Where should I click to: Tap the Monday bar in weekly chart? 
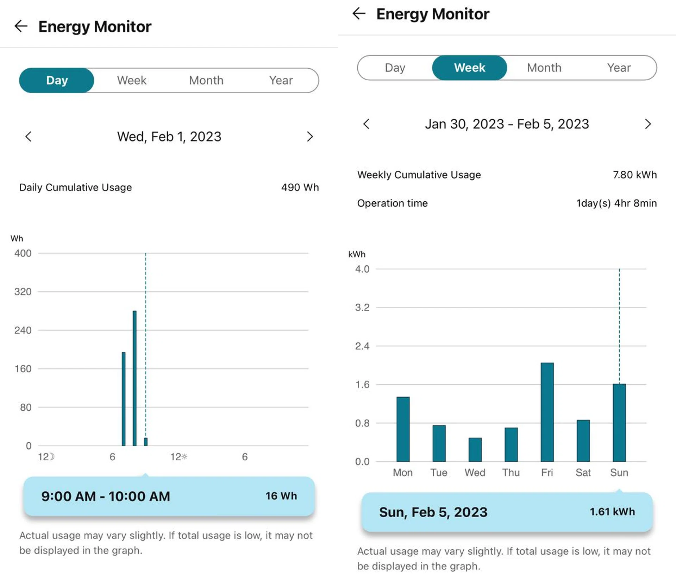[403, 429]
